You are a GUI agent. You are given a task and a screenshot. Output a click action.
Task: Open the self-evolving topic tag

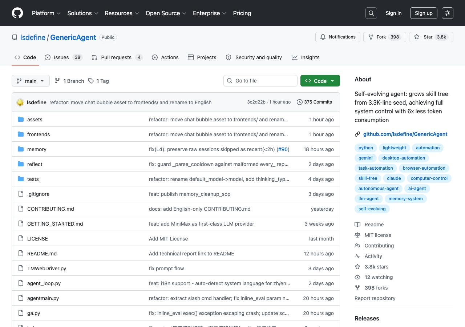372,209
